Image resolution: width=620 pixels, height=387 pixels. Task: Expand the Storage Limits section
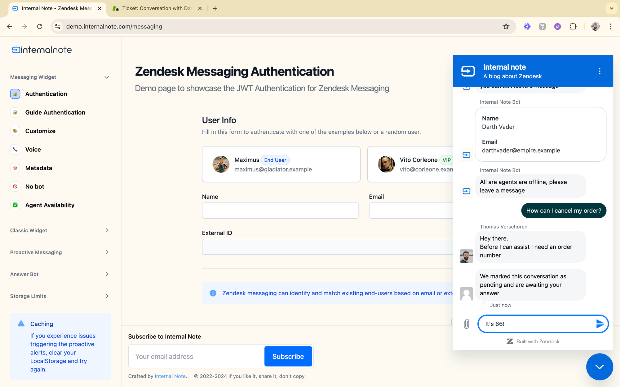(107, 296)
